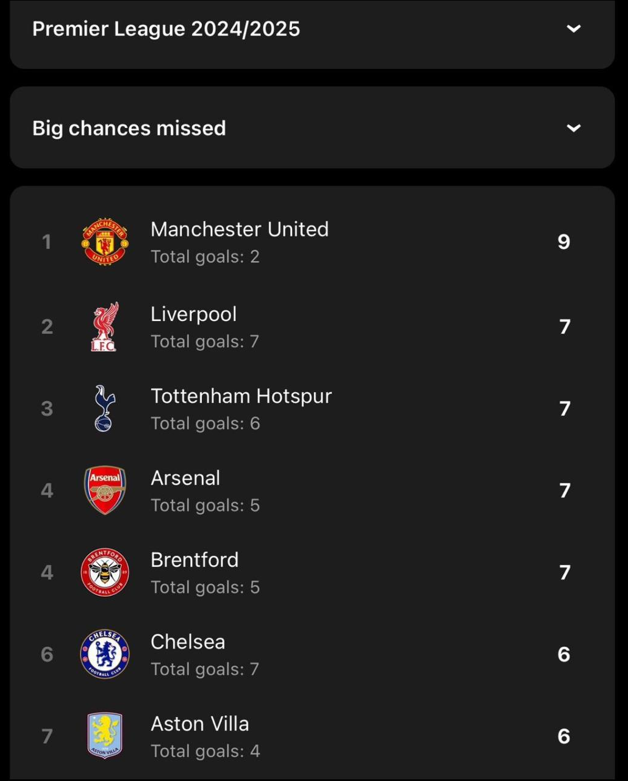Viewport: 628px width, 781px height.
Task: Go to Tottenham Hotspur team page
Action: point(241,396)
